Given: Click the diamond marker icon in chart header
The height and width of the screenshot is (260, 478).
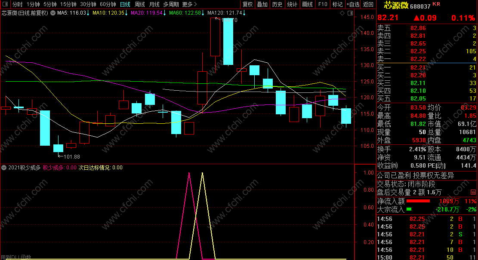Looking at the screenshot, I should tap(342, 13).
